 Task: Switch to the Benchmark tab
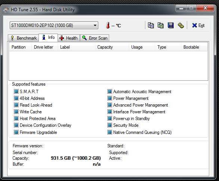24,38
